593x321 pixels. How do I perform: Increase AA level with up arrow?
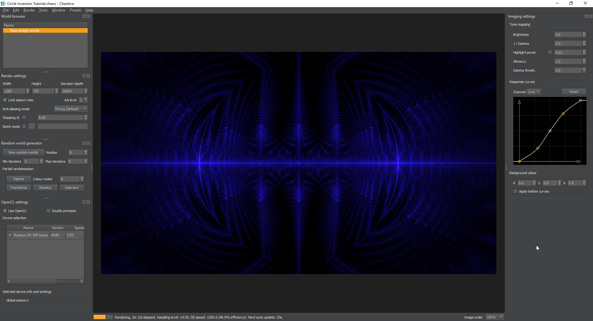pyautogui.click(x=86, y=98)
